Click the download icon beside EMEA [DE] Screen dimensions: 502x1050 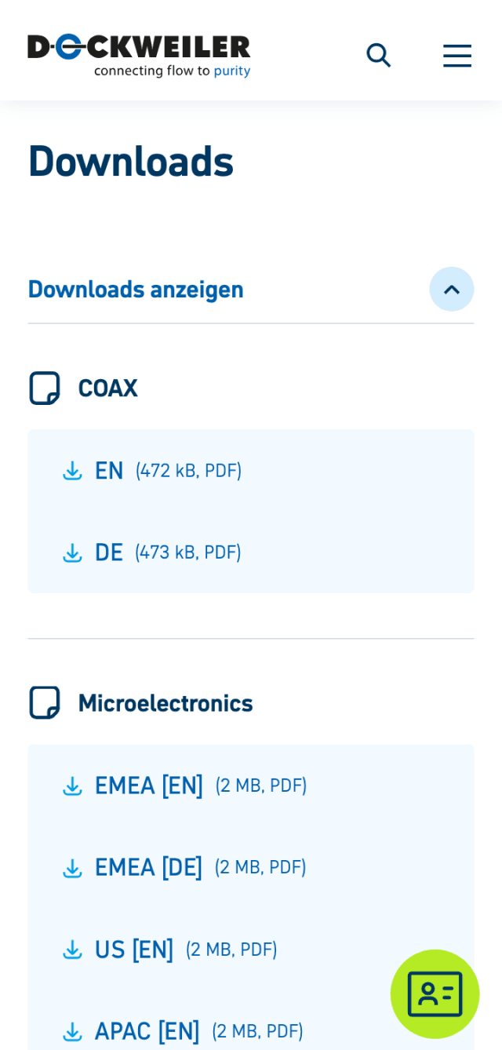tap(73, 867)
